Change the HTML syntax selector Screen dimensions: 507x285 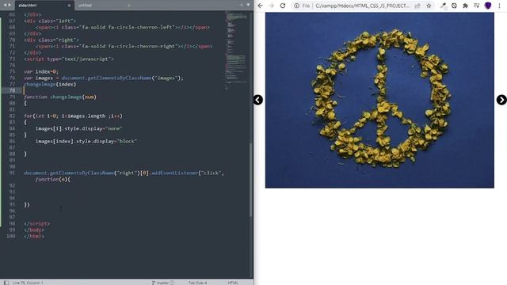point(233,283)
